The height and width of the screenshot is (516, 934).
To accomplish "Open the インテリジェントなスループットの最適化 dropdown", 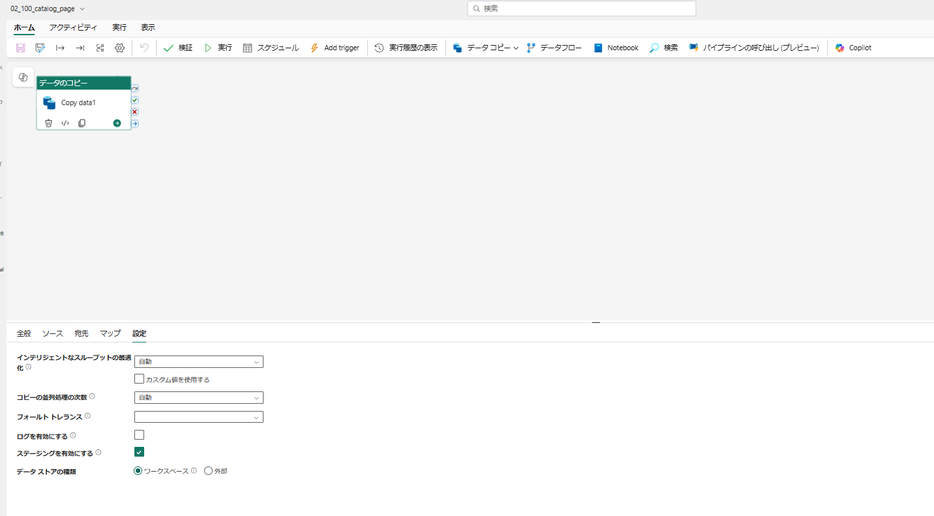I will 199,361.
